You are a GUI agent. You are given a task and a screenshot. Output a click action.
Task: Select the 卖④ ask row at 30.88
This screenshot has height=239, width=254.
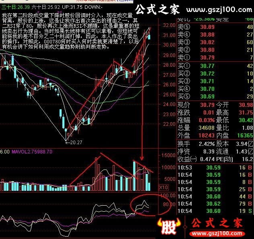click(215, 35)
